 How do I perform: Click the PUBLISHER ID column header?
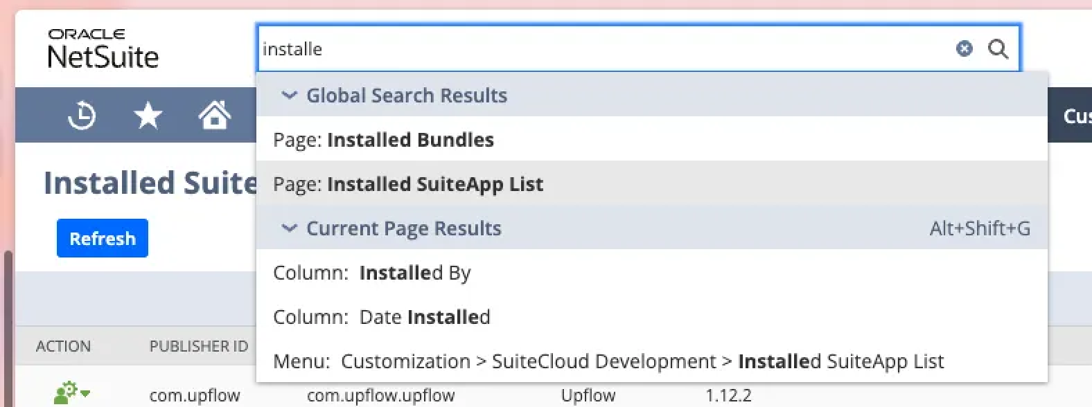(x=198, y=346)
